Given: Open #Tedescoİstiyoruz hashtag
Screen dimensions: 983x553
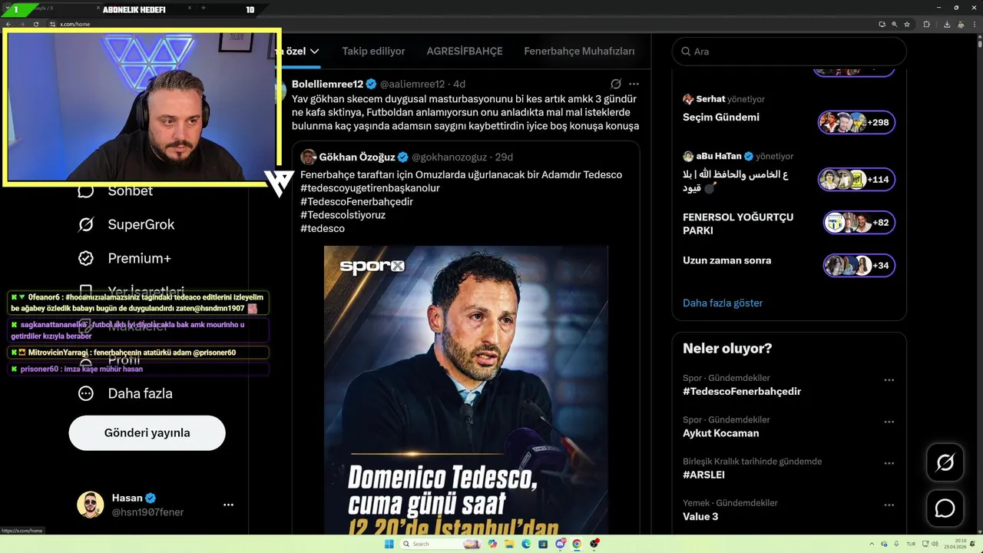Looking at the screenshot, I should tap(343, 215).
